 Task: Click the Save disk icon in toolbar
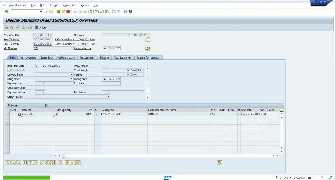coord(51,12)
